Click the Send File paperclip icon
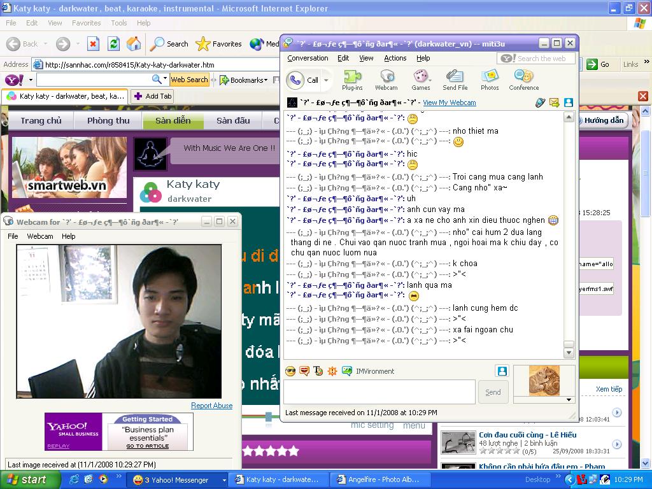The width and height of the screenshot is (652, 489). 455,80
